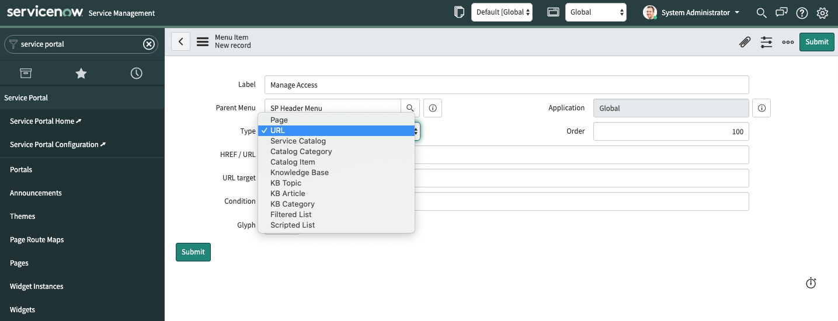The image size is (838, 321).
Task: Show Application record info icon
Action: point(761,108)
